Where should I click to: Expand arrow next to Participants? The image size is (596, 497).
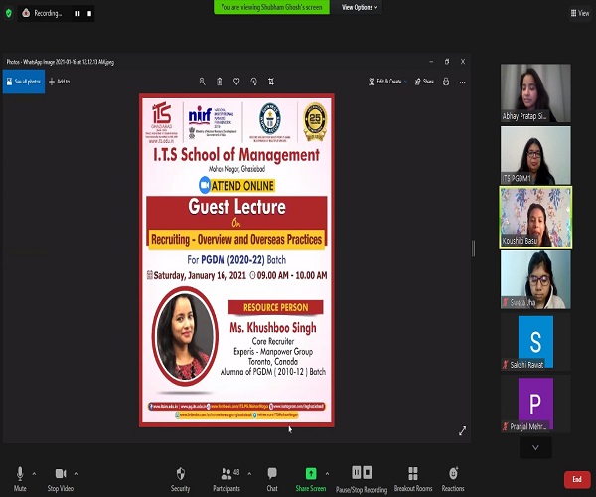click(x=249, y=474)
